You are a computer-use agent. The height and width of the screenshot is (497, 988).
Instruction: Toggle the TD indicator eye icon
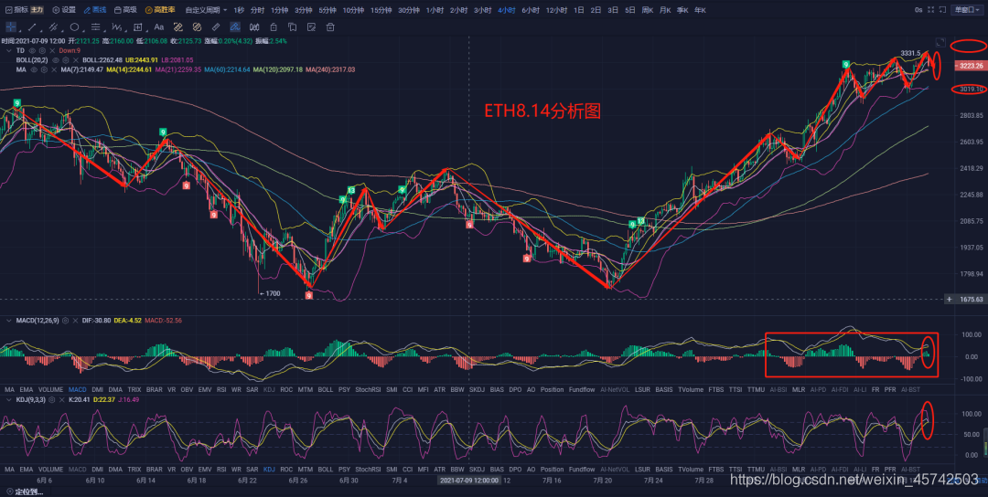click(x=33, y=50)
